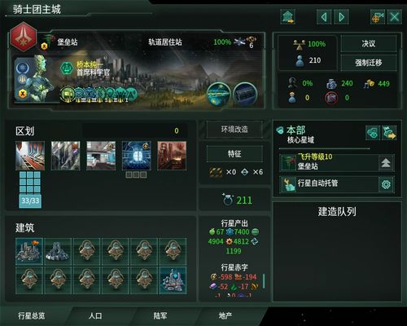Screen dimensions: 407x326
Task: Click the 33/33 district slots indicator
Action: tap(30, 200)
